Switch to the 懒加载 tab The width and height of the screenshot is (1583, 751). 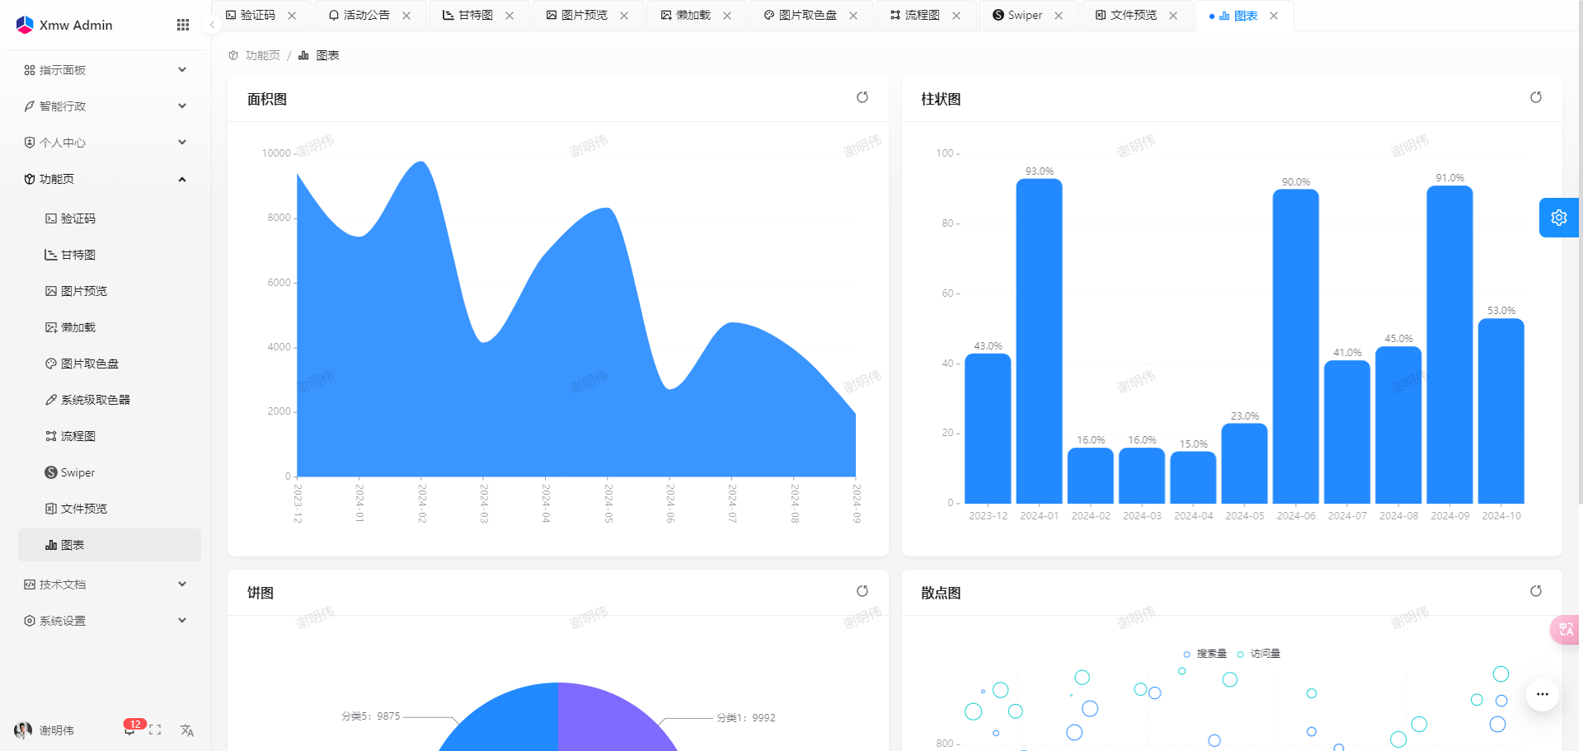[685, 15]
